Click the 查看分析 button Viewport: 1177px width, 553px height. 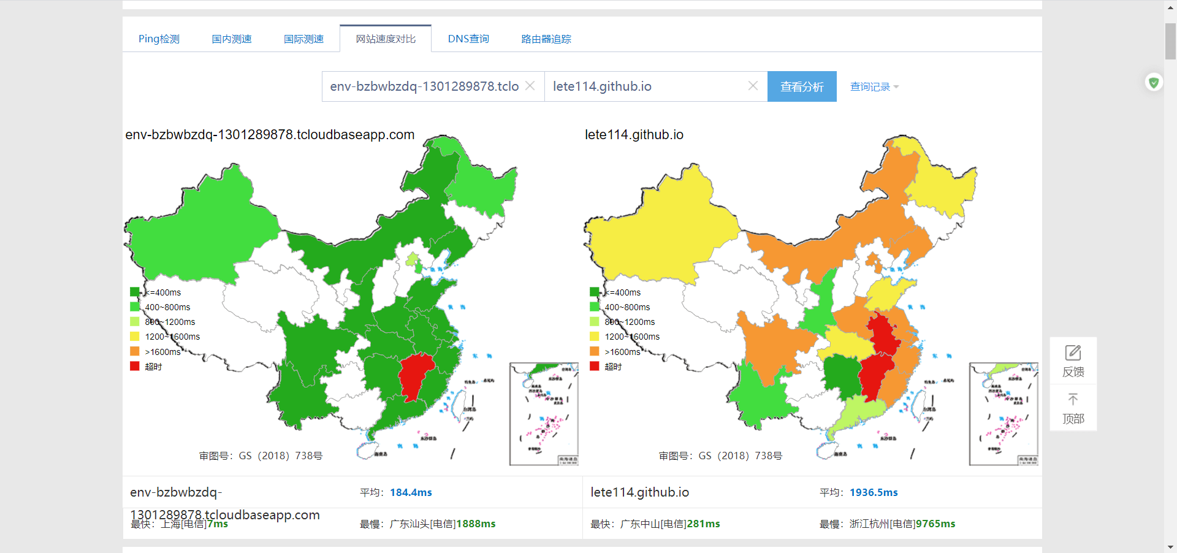tap(802, 87)
